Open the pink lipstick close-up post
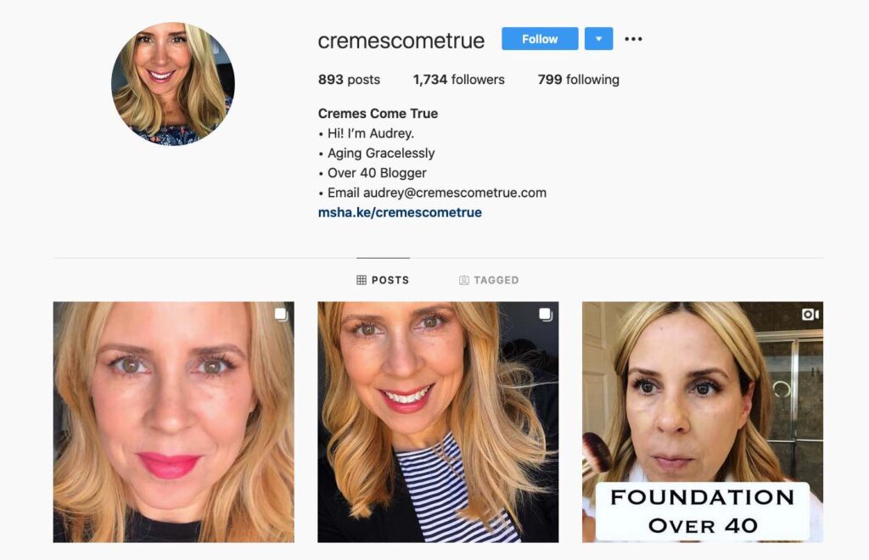Image resolution: width=869 pixels, height=560 pixels. pyautogui.click(x=173, y=422)
